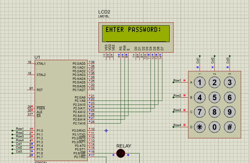Click the XTAL1 pin label on U1
Viewport: 249px width, 163px height.
41,64
